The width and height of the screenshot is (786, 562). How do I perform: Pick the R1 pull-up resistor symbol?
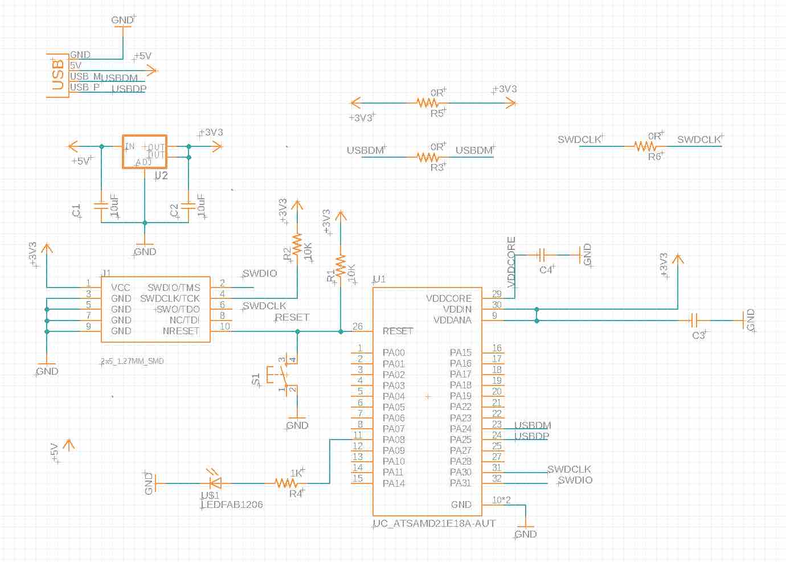(x=340, y=265)
